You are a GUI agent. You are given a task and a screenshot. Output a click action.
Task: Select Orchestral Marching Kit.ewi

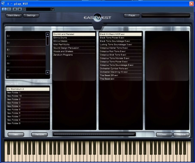tap(121, 72)
